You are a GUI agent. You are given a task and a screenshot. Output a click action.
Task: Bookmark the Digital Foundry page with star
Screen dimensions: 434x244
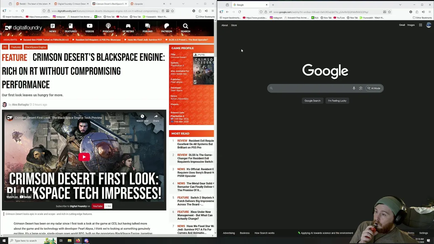(172, 11)
